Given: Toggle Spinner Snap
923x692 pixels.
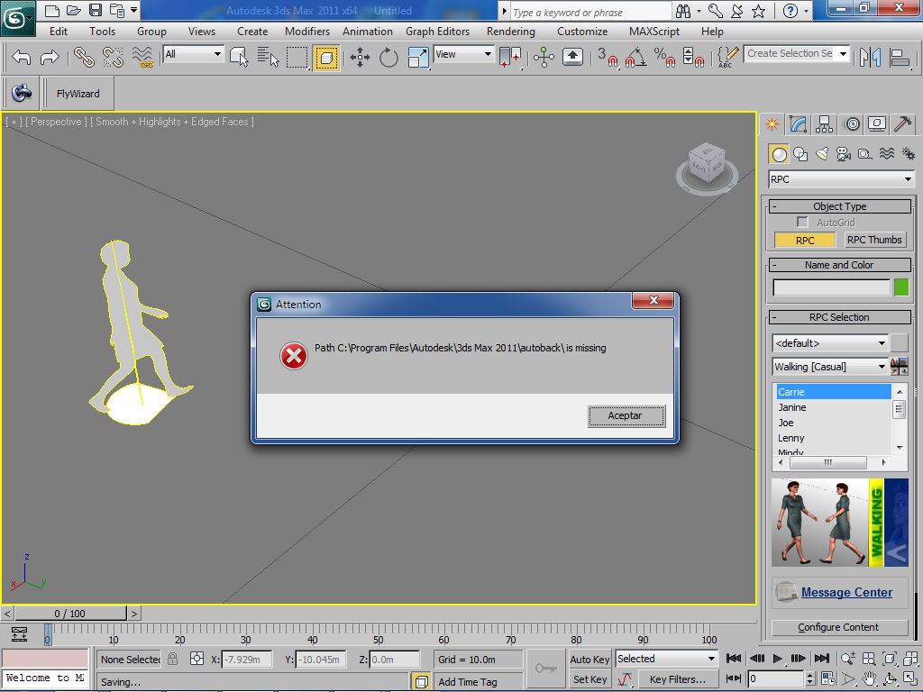Looking at the screenshot, I should click(693, 58).
